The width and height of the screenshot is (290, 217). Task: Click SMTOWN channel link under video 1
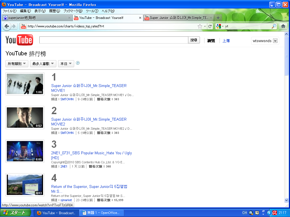click(x=67, y=99)
